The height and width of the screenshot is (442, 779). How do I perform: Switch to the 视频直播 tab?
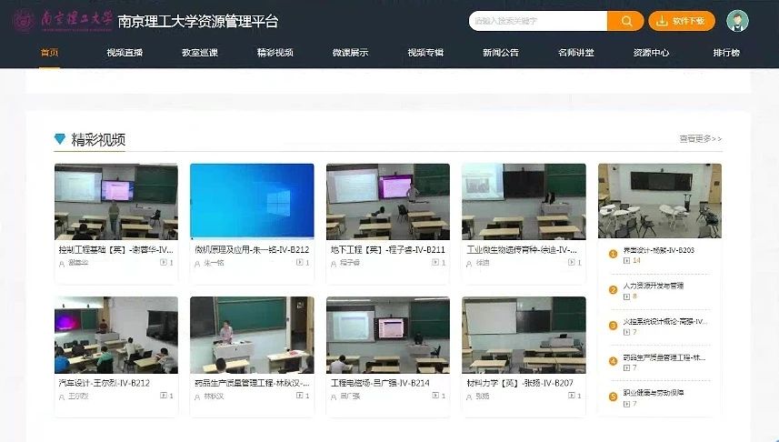(x=124, y=53)
